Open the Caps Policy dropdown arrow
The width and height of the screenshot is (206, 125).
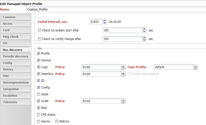(x=123, y=67)
